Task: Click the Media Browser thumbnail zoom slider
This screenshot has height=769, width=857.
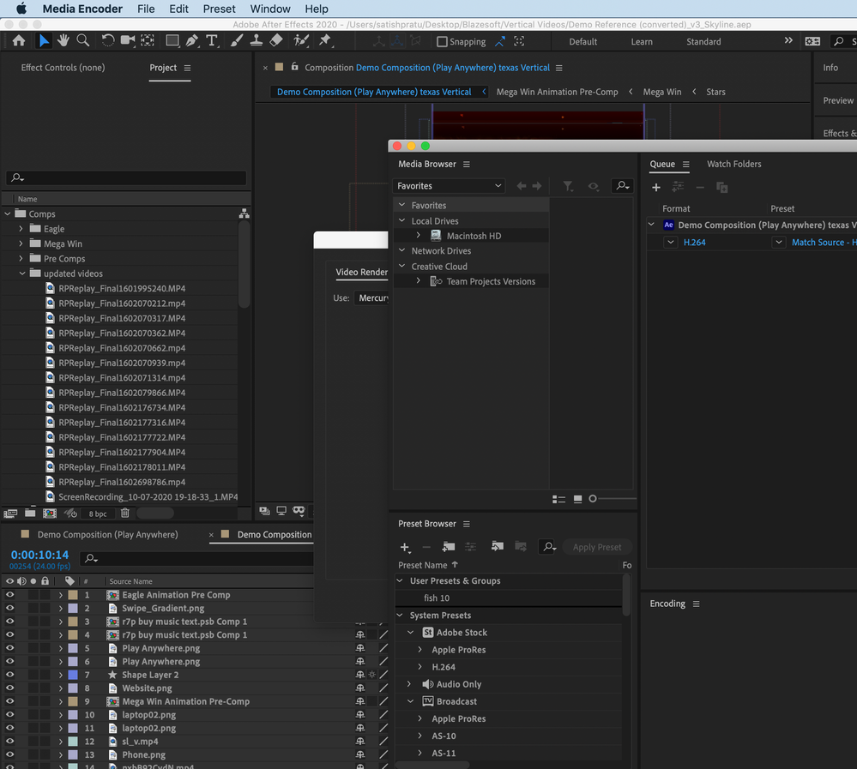Action: click(593, 499)
